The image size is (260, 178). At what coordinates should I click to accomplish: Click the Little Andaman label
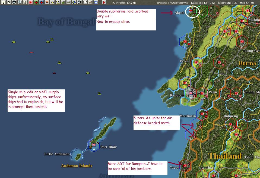pos(57,154)
